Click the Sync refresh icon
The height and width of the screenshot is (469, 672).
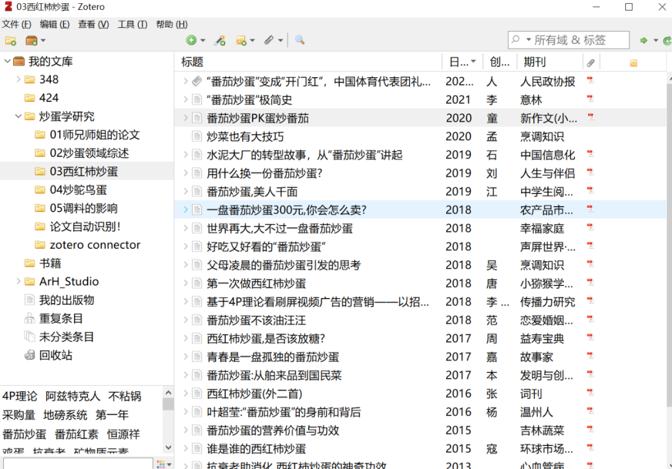[667, 40]
